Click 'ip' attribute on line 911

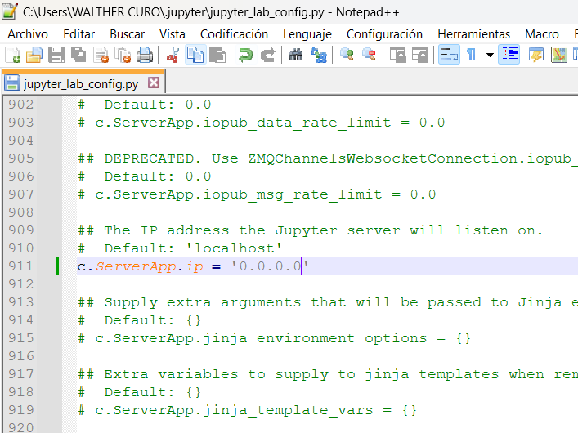pos(194,266)
